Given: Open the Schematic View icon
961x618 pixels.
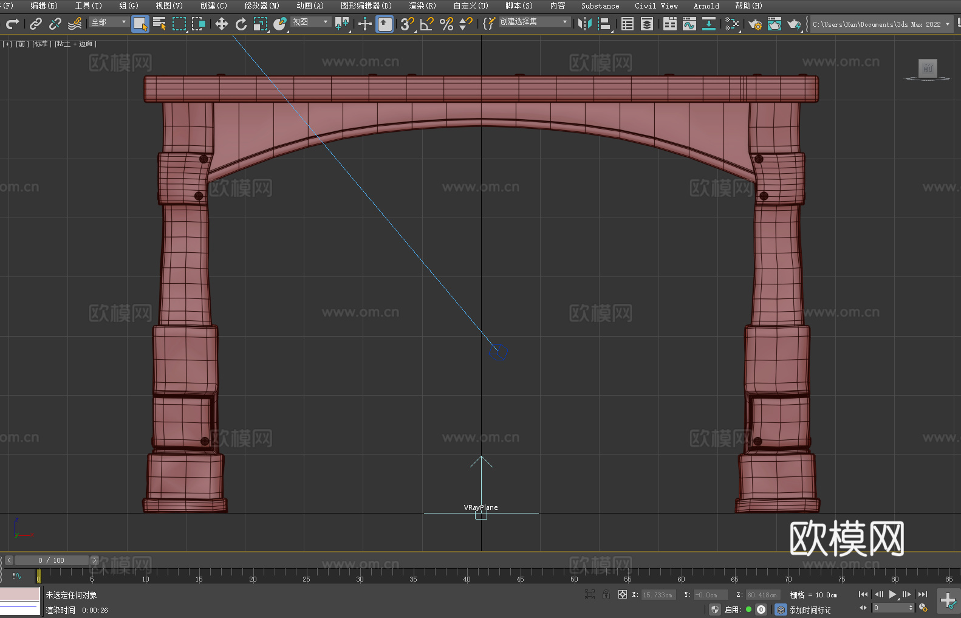Looking at the screenshot, I should click(x=732, y=24).
